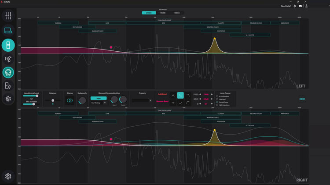Viewport: 330px width, 185px height.
Task: Click the flame icon next to Need Help
Action: (x=295, y=6)
